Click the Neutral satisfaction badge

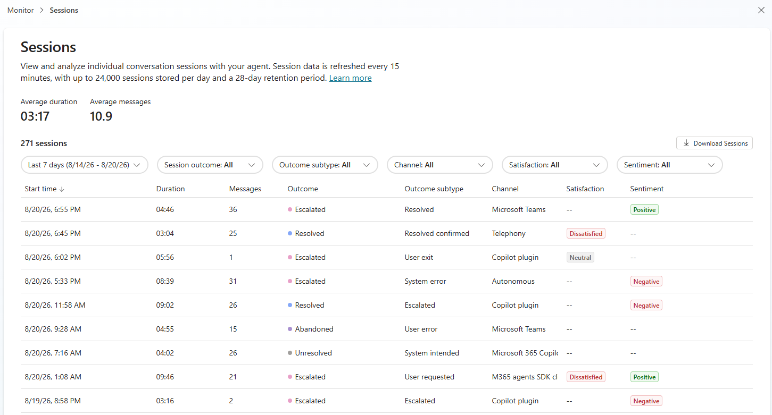[x=580, y=257]
